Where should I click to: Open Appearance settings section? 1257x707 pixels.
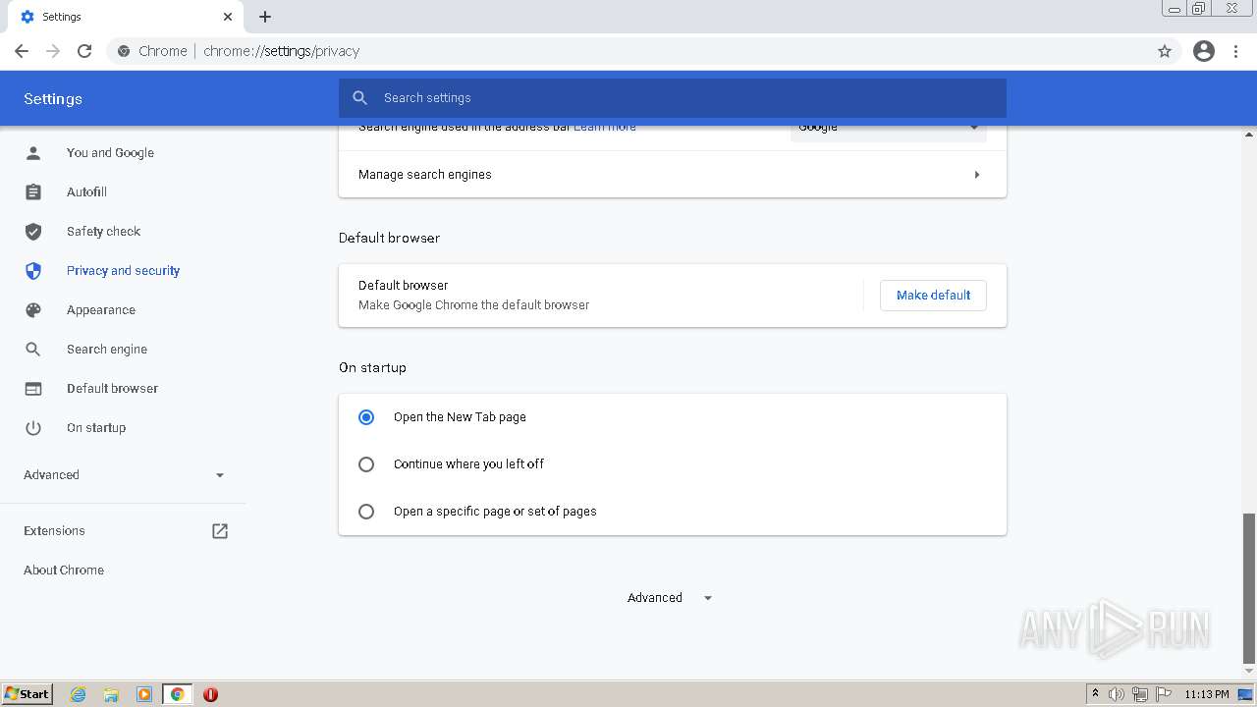point(101,310)
